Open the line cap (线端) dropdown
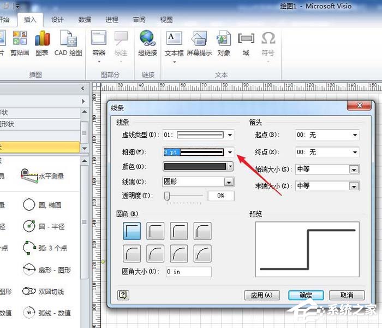The width and height of the screenshot is (382, 328). point(229,182)
